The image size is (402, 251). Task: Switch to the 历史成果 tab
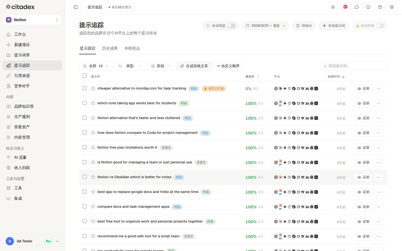point(110,49)
